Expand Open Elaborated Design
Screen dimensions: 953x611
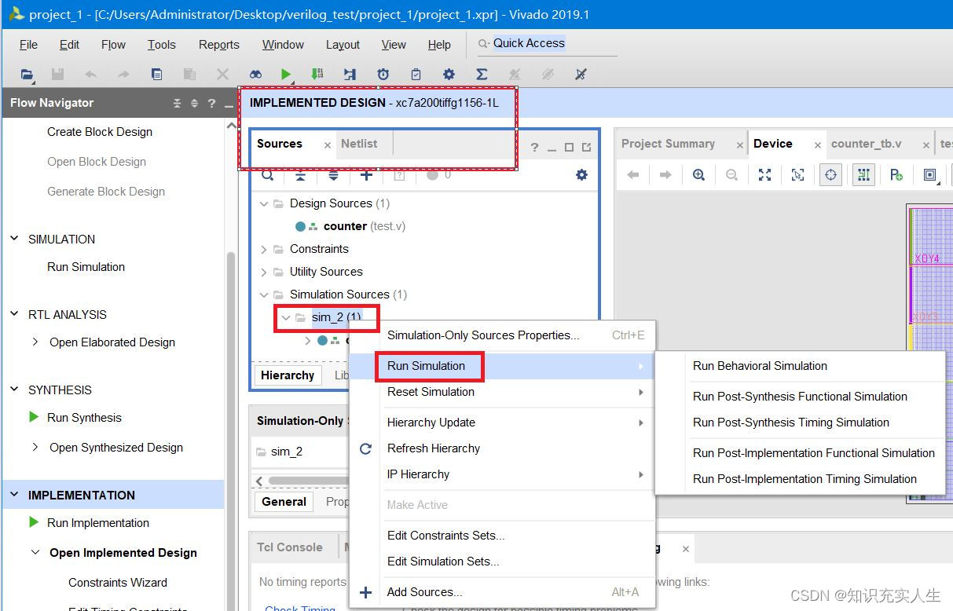pyautogui.click(x=35, y=342)
